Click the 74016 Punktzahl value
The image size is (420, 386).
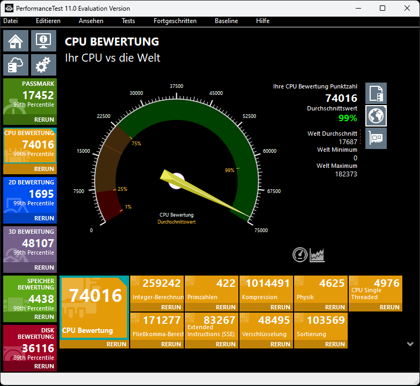341,99
